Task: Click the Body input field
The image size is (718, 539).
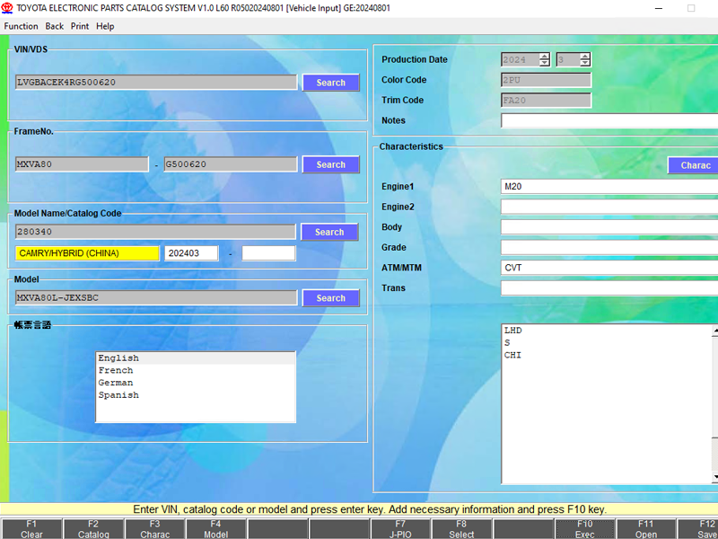Action: point(609,227)
